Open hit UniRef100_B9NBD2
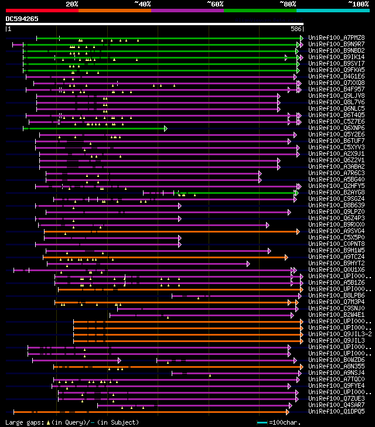Viewport: 375px width, 427px height. (336, 50)
